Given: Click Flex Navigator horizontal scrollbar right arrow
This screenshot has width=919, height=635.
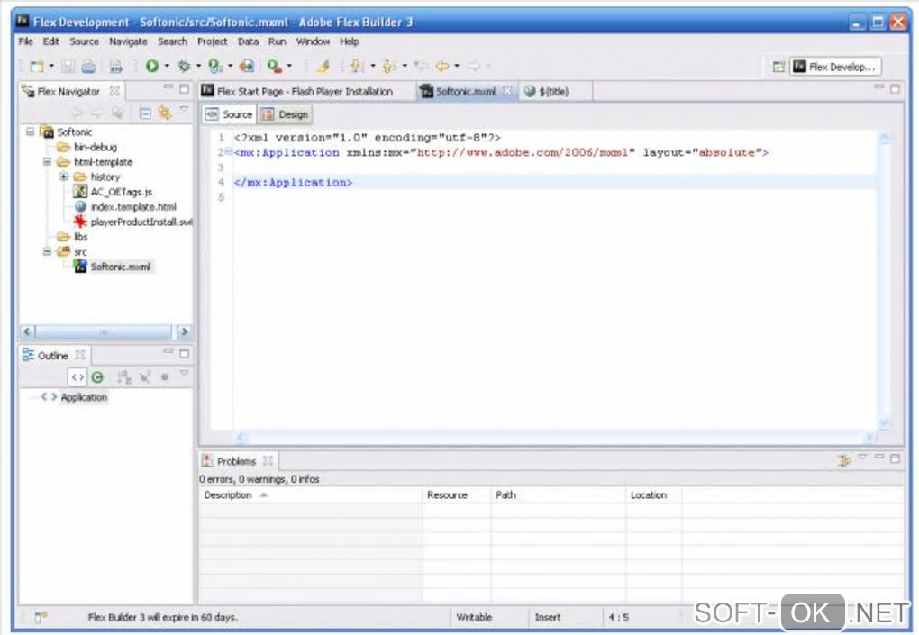Looking at the screenshot, I should tap(184, 331).
